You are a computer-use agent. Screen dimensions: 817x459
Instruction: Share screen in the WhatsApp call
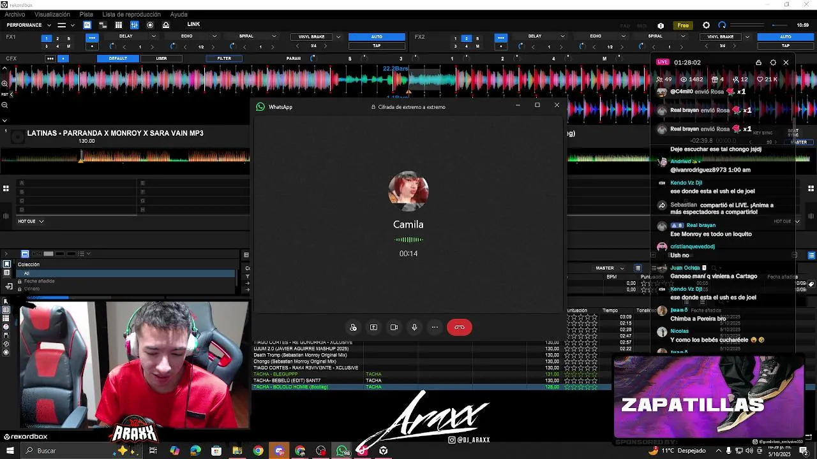pyautogui.click(x=373, y=327)
